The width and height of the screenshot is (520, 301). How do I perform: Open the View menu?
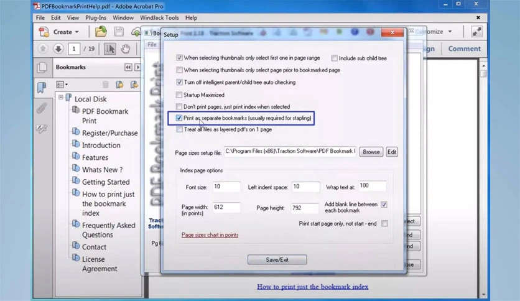coord(73,18)
